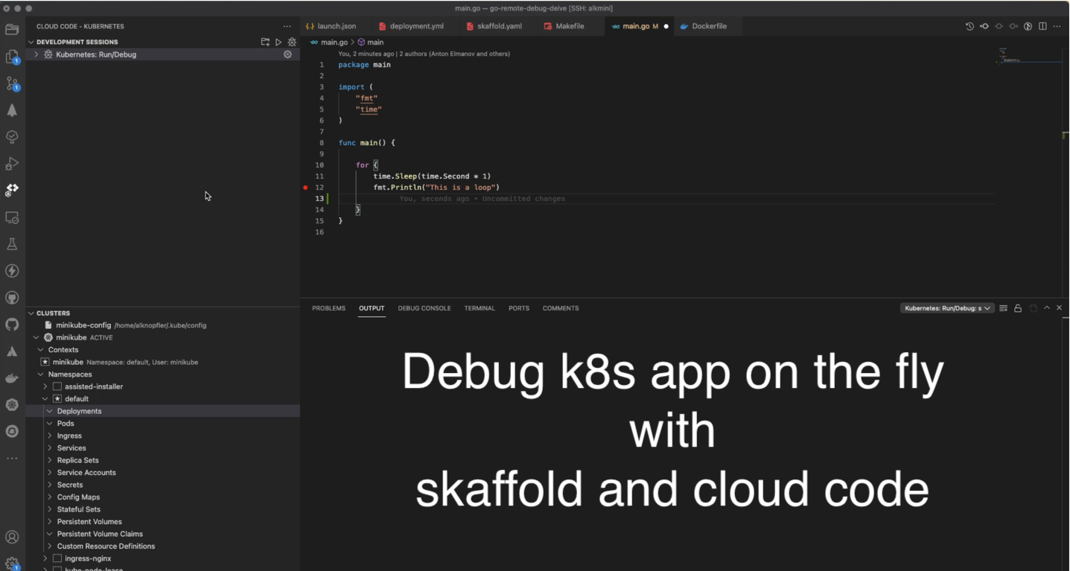Clear the output panel
The image size is (1070, 571).
(x=1003, y=308)
